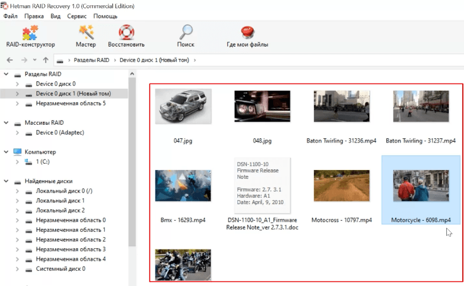The height and width of the screenshot is (286, 464).
Task: Expand the 1 (C:) drive node
Action: pos(16,161)
